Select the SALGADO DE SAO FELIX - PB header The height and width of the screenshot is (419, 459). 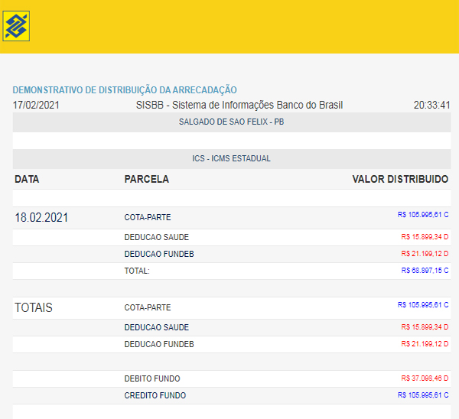[x=232, y=122]
